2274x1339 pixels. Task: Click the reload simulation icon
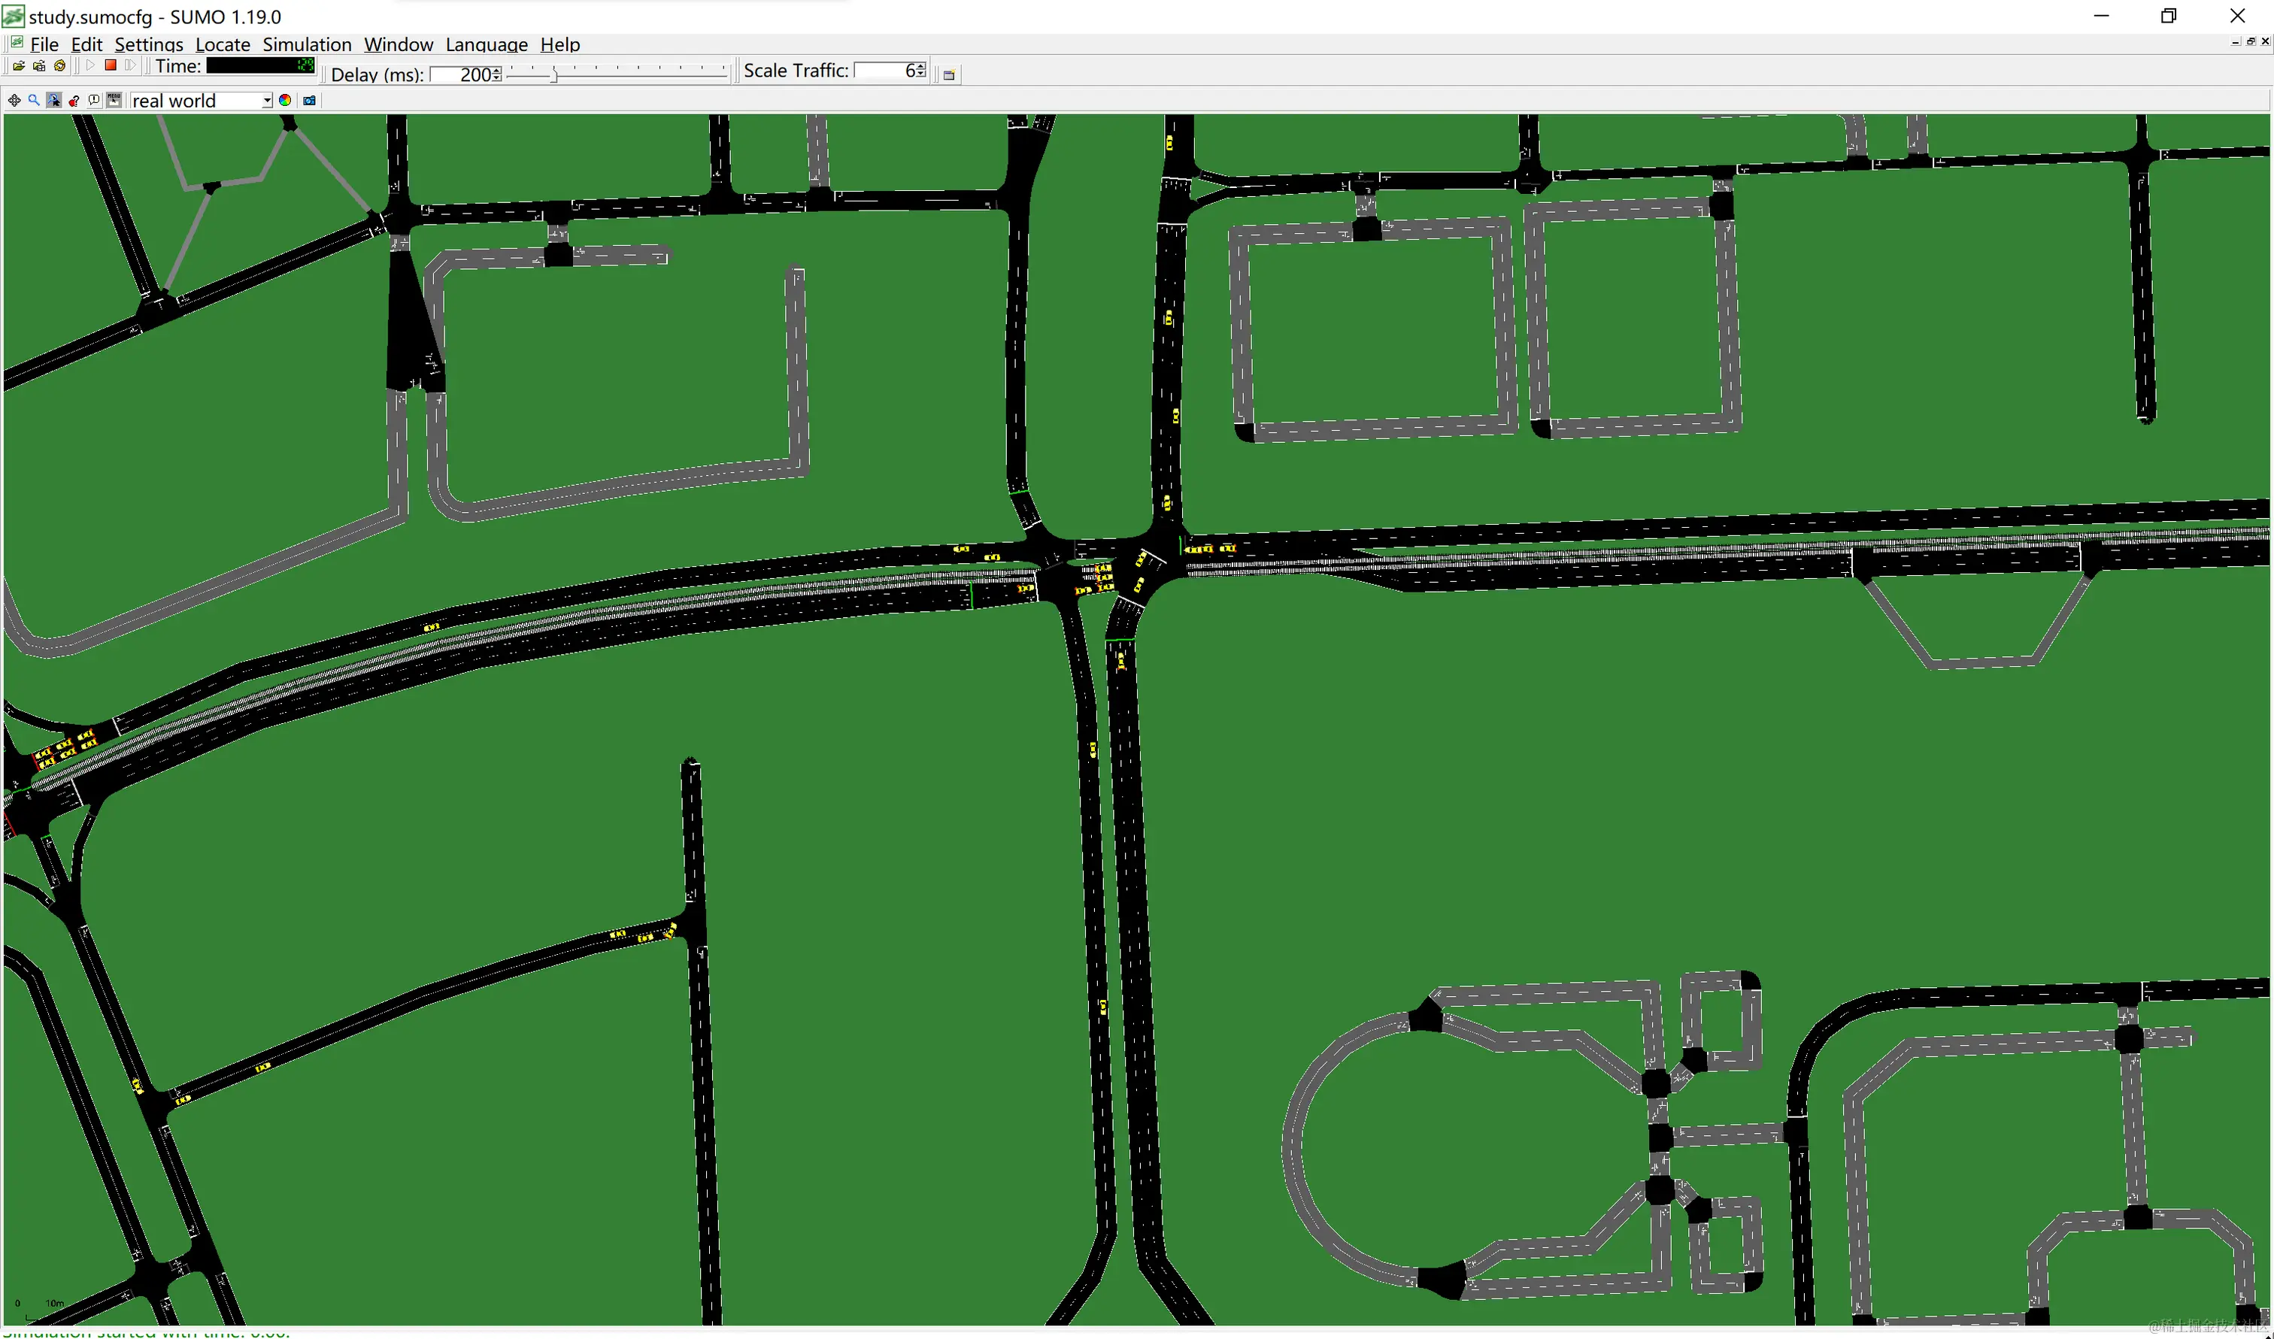[59, 65]
